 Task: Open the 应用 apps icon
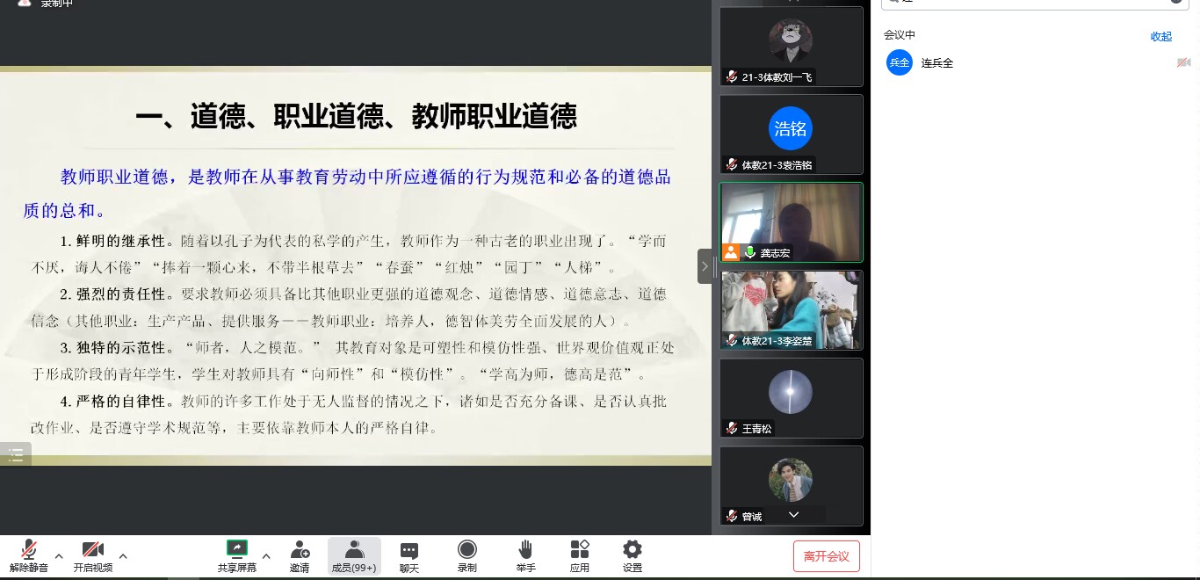[x=580, y=555]
